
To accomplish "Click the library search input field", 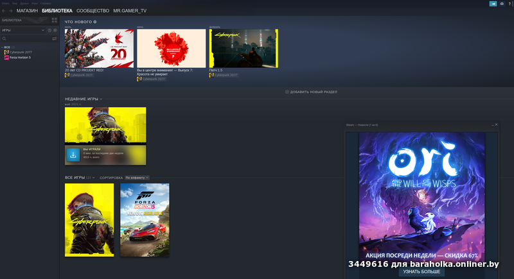I will click(29, 38).
